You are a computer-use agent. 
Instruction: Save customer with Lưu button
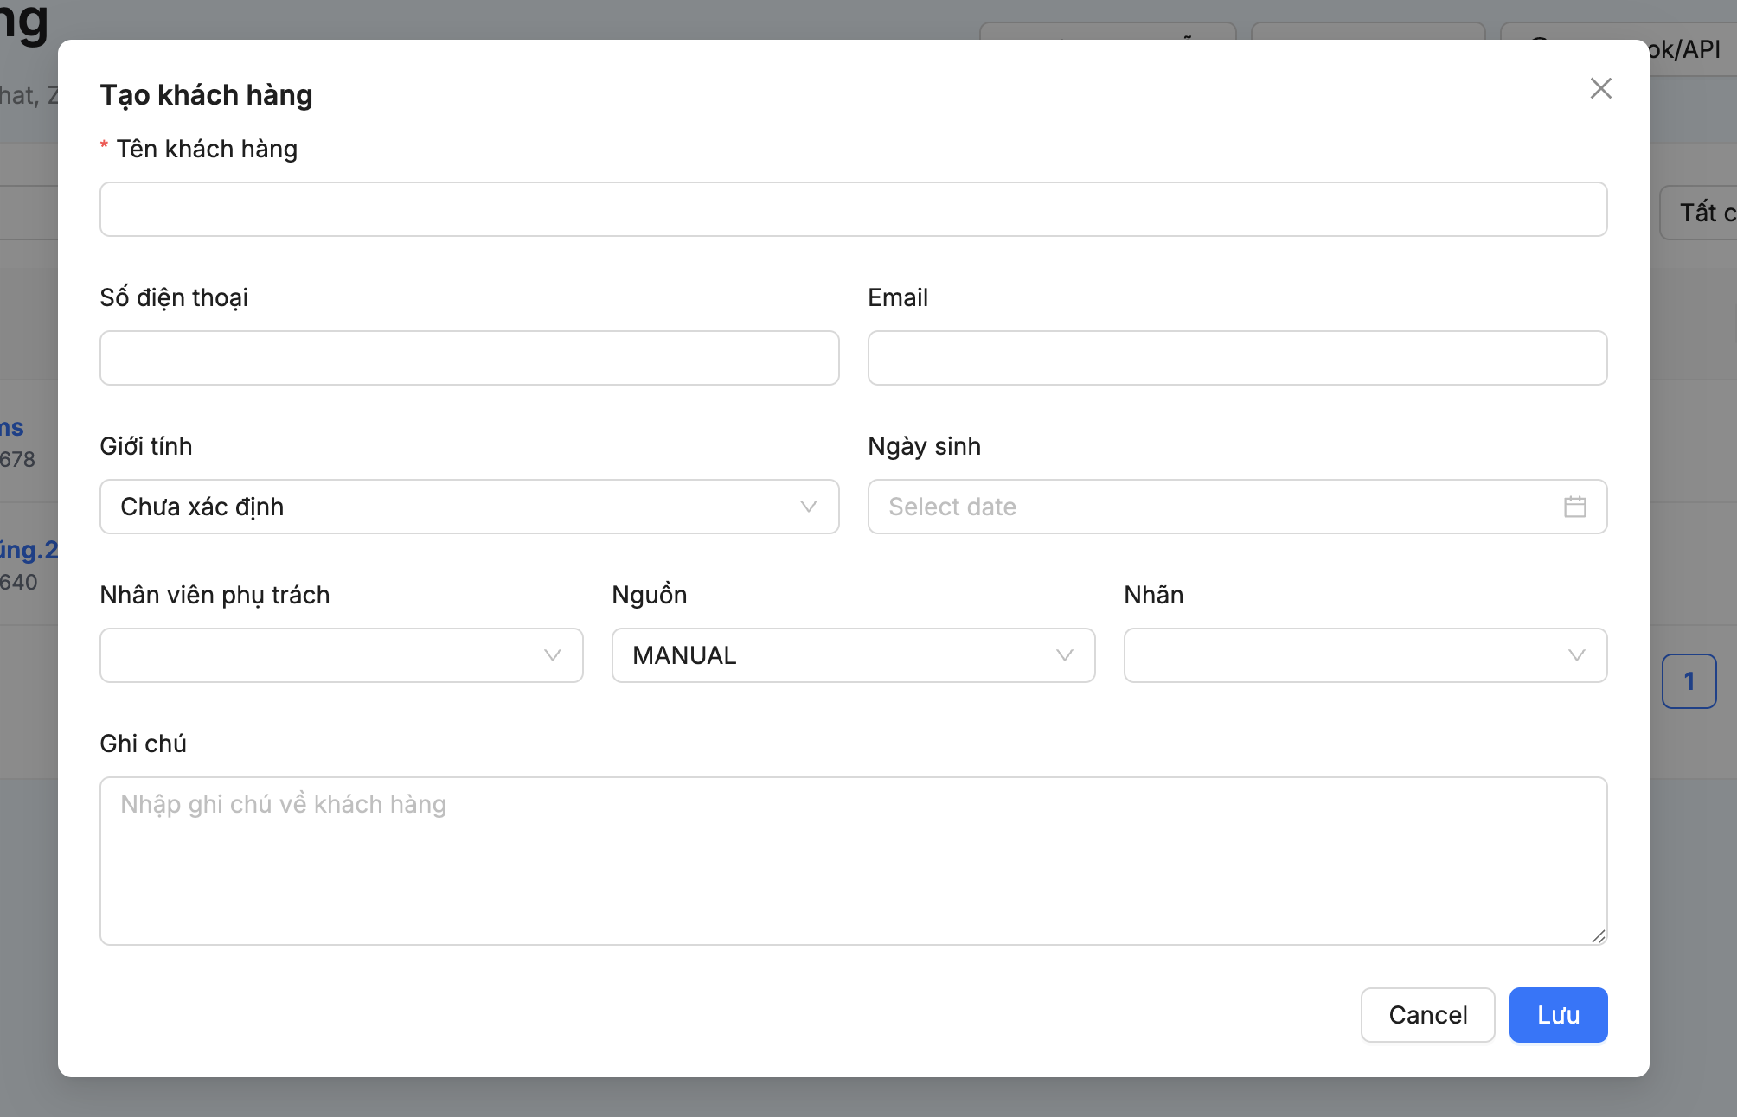(x=1558, y=1015)
